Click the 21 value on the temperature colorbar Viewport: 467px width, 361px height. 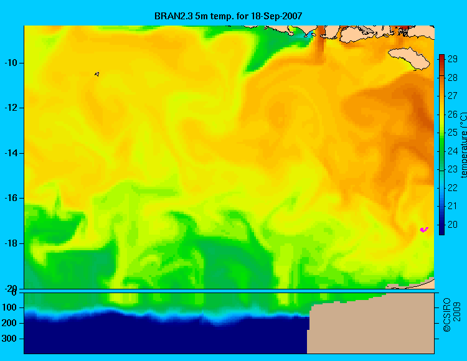point(453,206)
